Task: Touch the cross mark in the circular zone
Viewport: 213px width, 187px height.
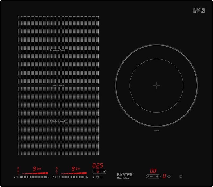Action: (157, 85)
